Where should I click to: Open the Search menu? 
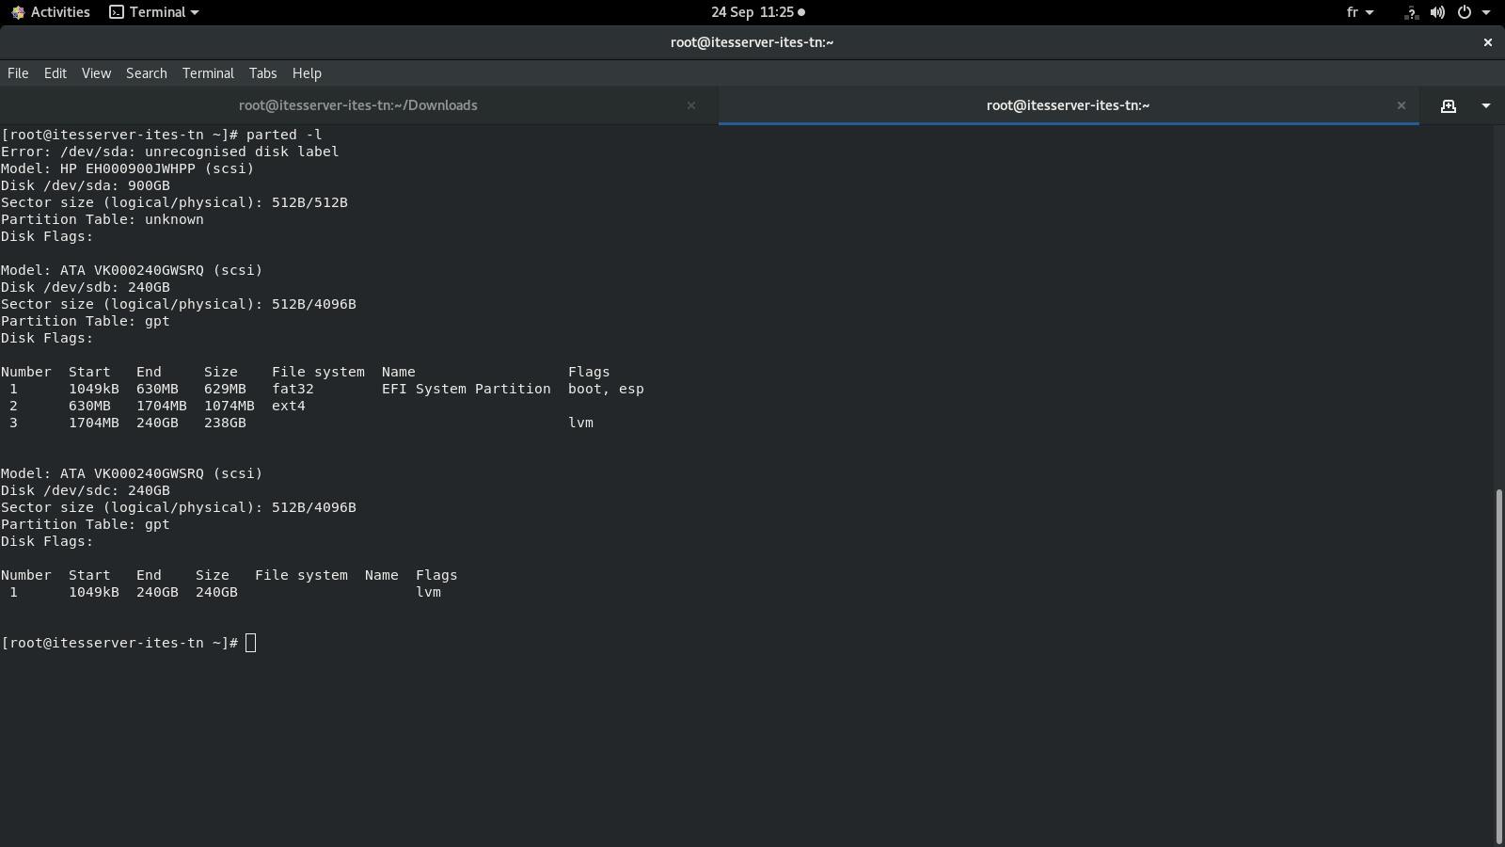[147, 73]
